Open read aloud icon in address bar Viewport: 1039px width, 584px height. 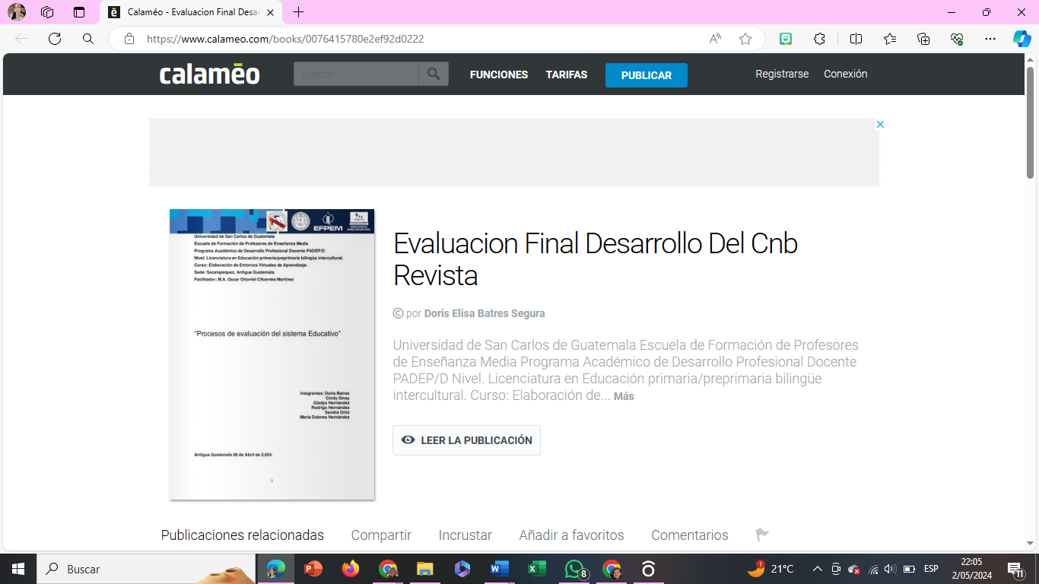[x=715, y=39]
